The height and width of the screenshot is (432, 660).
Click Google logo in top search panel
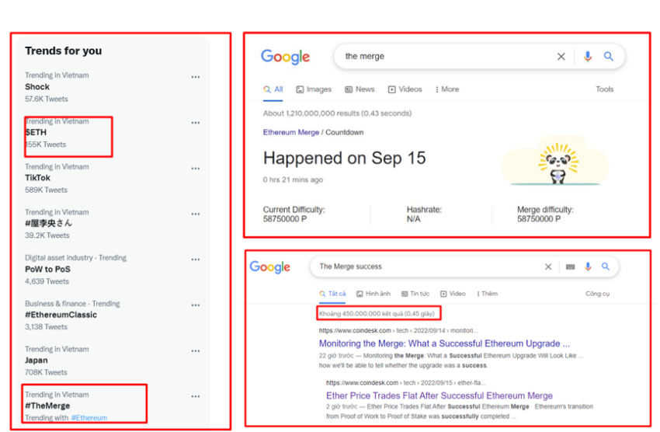[x=286, y=57]
